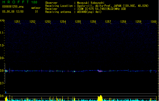Click the Receiver field label

coord(51,9)
